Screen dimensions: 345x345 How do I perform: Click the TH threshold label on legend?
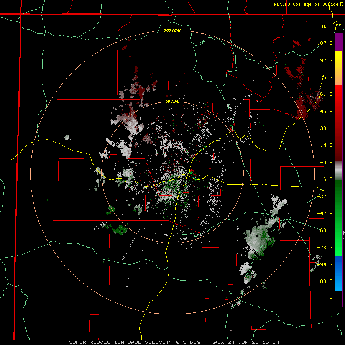click(329, 298)
